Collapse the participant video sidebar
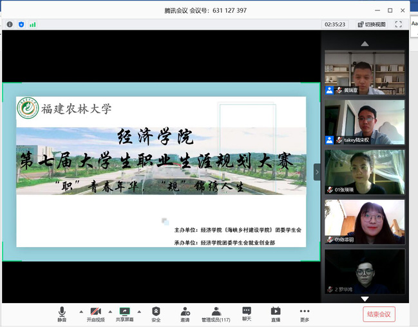This screenshot has width=418, height=327. pyautogui.click(x=316, y=172)
